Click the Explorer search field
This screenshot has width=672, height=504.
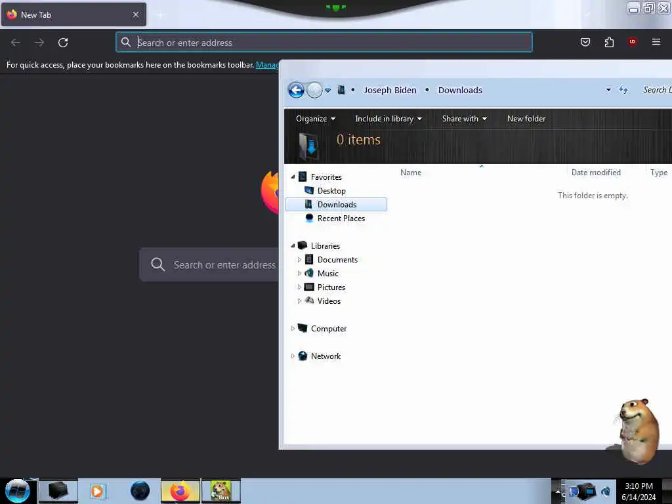coord(656,89)
